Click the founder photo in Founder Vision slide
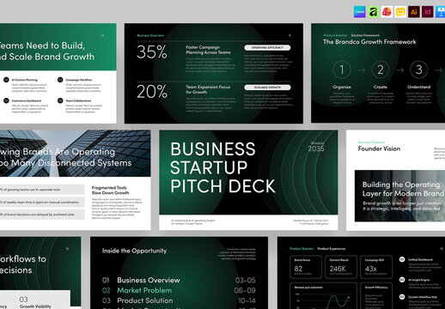The height and width of the screenshot is (309, 445). click(x=399, y=196)
